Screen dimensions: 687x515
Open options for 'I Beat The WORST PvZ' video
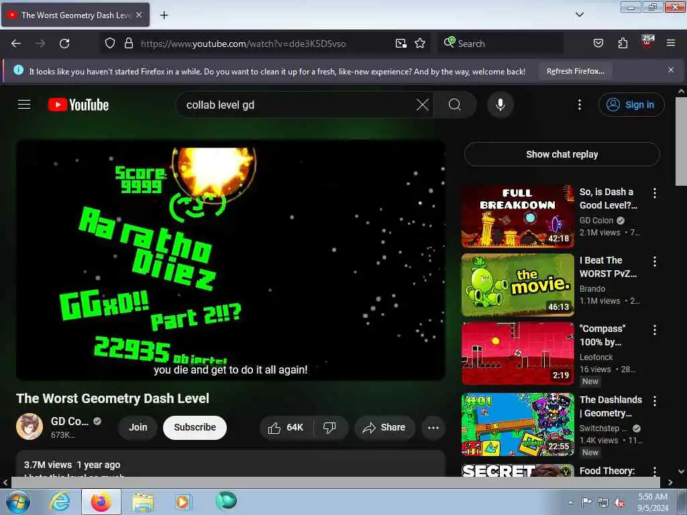coord(655,262)
